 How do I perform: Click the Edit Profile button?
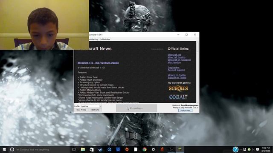95,110
